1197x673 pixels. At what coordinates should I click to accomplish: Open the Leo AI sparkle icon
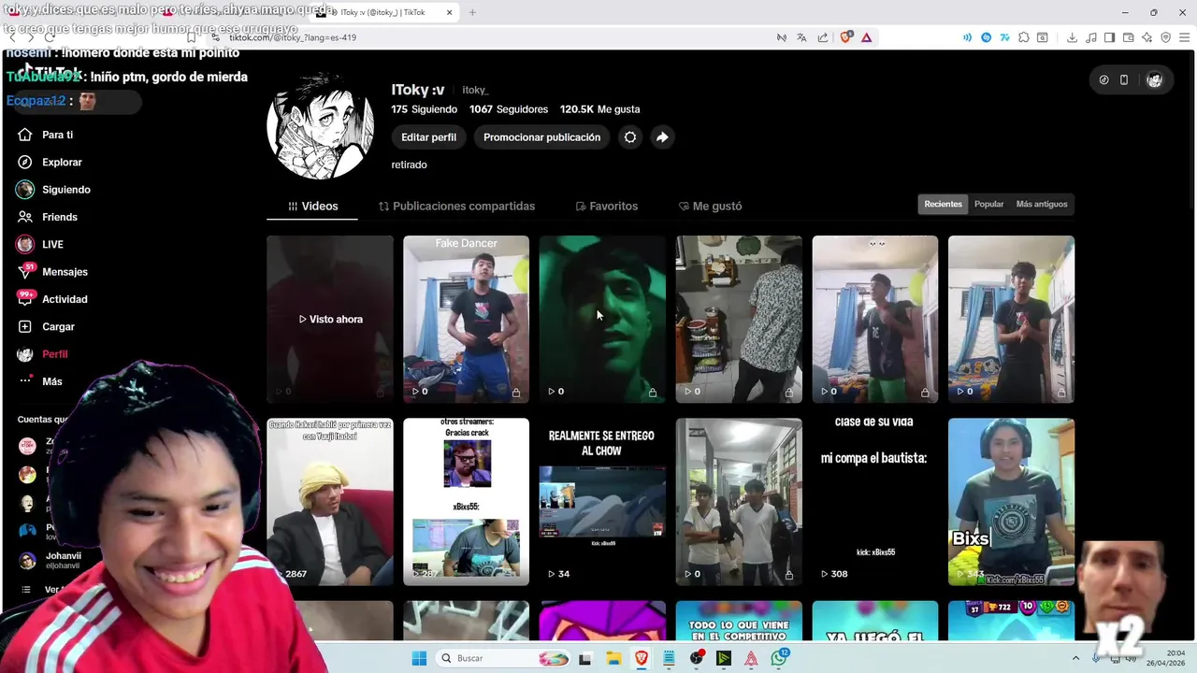pos(1147,37)
